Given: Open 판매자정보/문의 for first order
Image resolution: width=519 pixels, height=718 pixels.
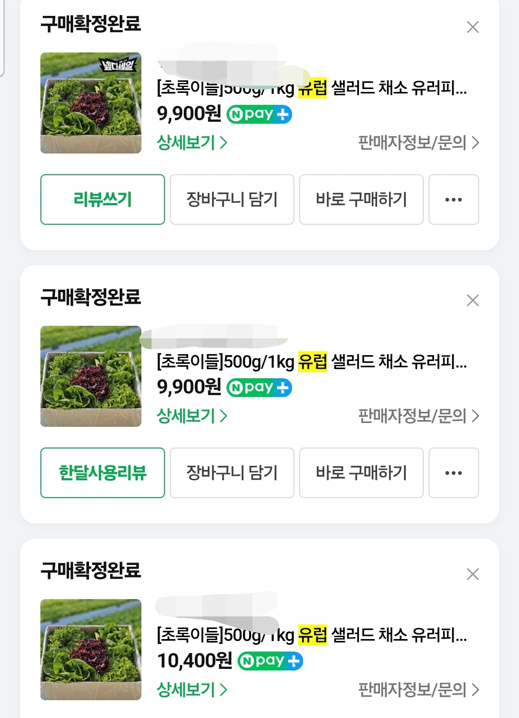Looking at the screenshot, I should (x=418, y=142).
